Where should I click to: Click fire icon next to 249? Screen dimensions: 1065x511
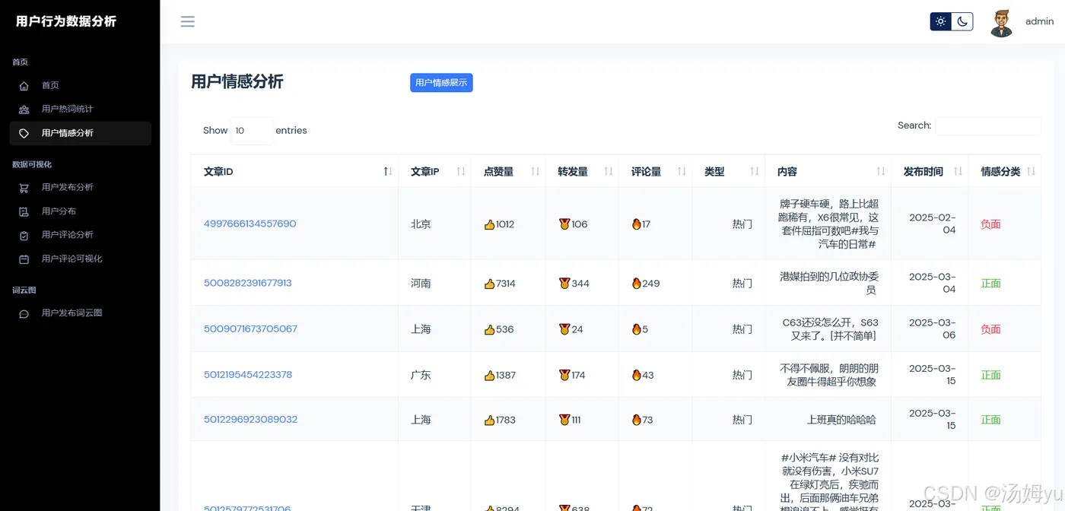(x=637, y=284)
